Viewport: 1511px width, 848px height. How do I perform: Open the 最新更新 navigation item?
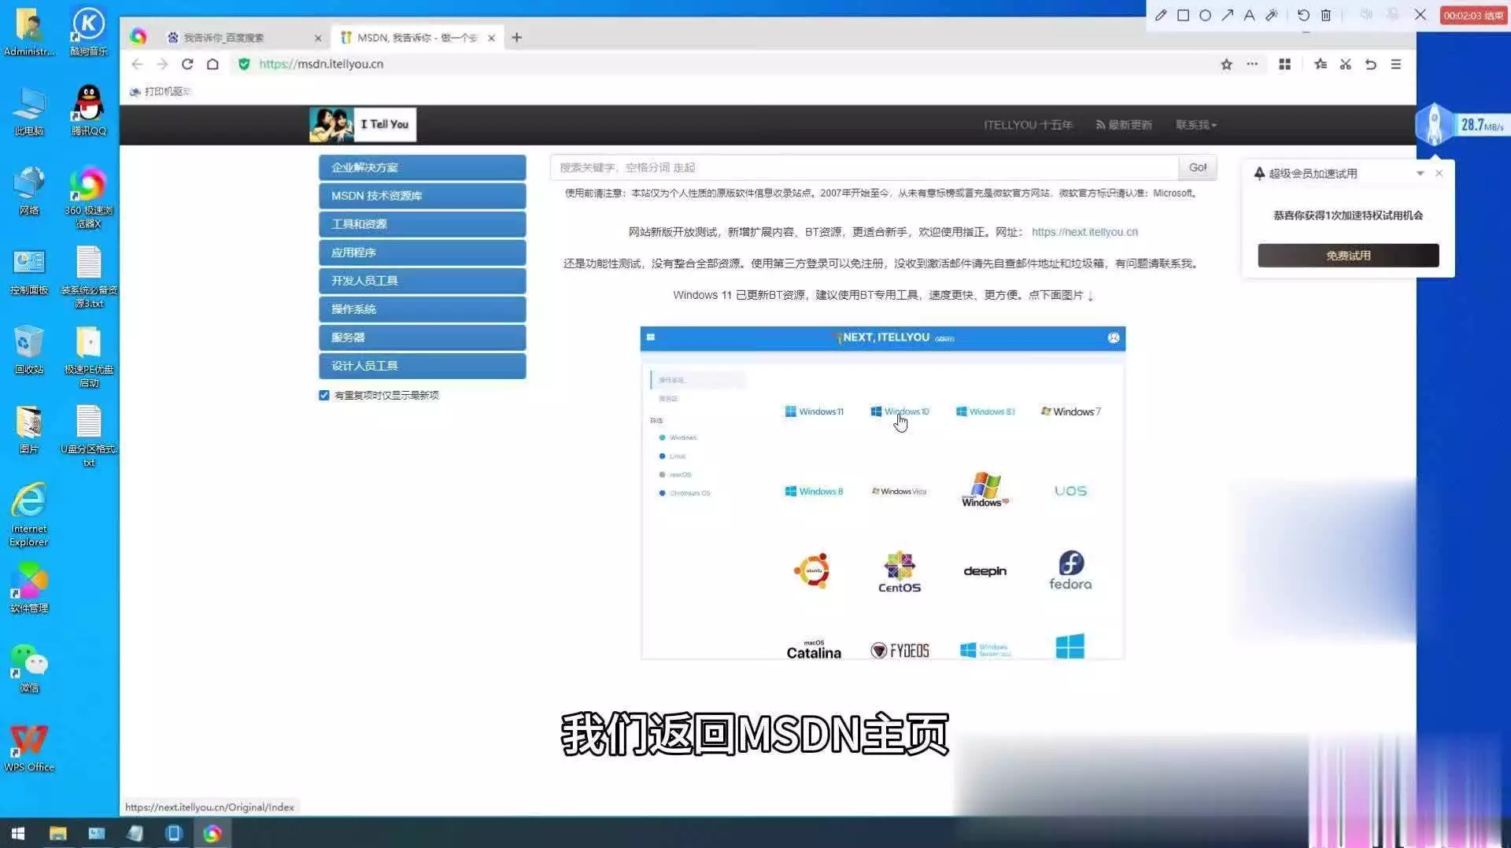(1124, 125)
